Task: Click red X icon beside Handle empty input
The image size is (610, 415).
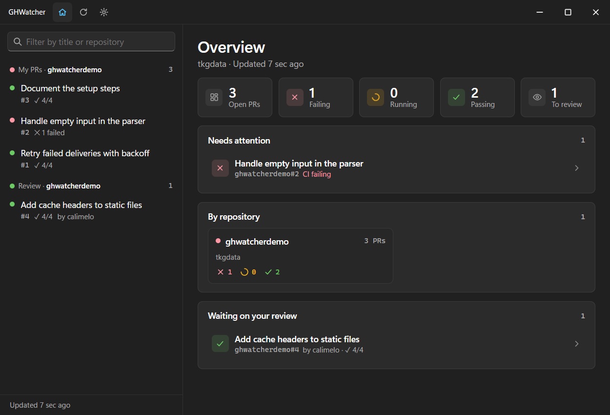Action: tap(220, 168)
